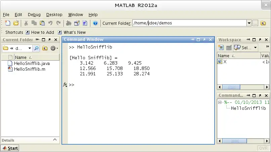Viewport: 271px width, 152px height.
Task: Show more Workspace toolbar items chevron
Action: 267,47
